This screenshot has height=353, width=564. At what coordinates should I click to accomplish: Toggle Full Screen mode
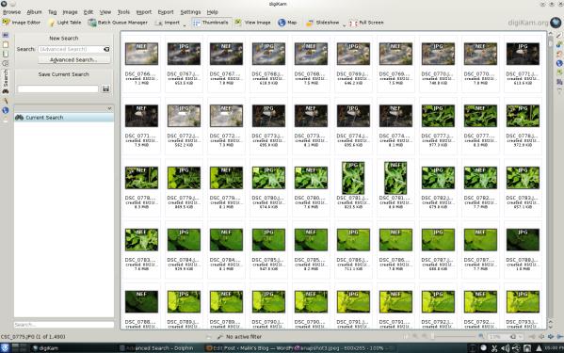(x=366, y=23)
